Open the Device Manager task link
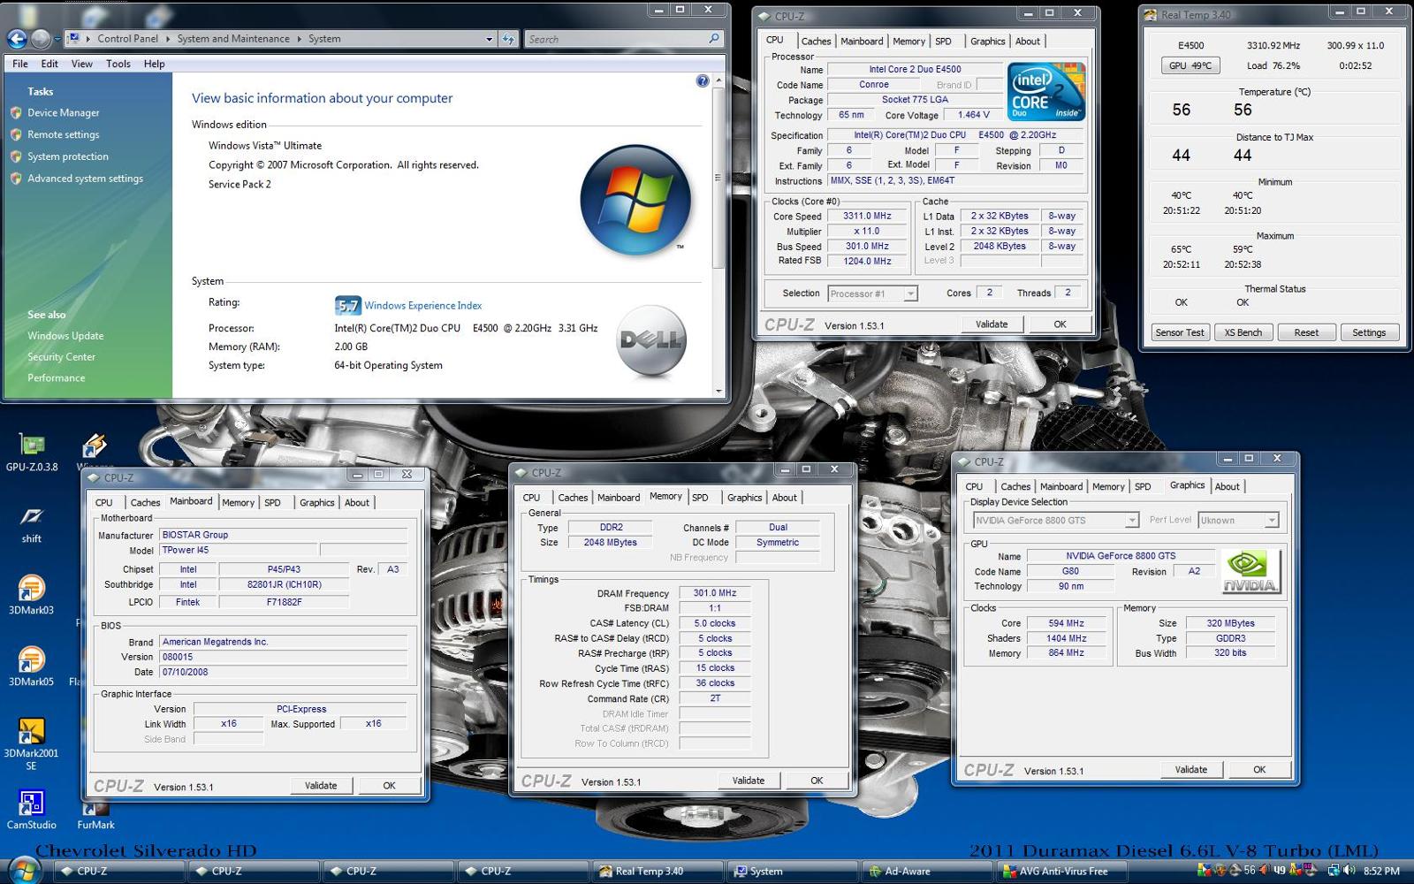This screenshot has height=884, width=1414. tap(63, 112)
